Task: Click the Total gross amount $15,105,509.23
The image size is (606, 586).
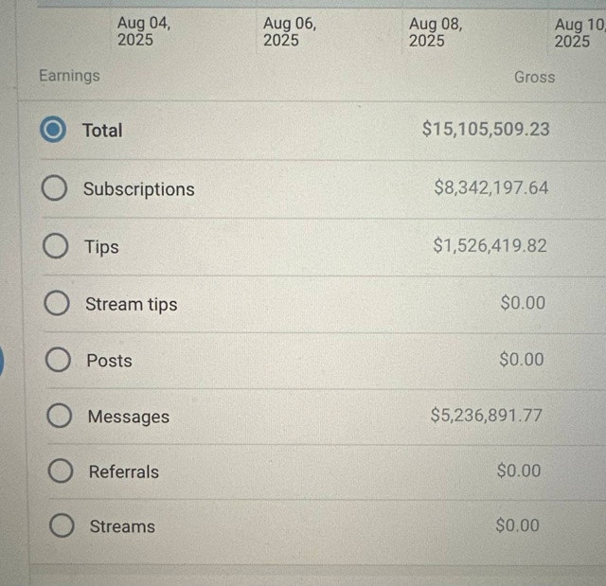Action: pyautogui.click(x=486, y=129)
